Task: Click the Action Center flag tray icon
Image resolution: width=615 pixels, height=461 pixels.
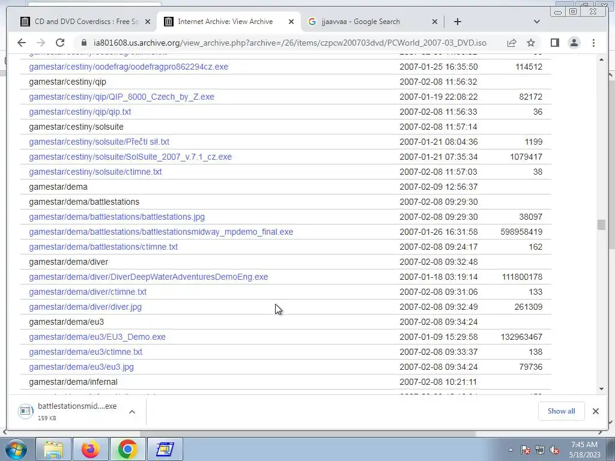Action: (526, 450)
